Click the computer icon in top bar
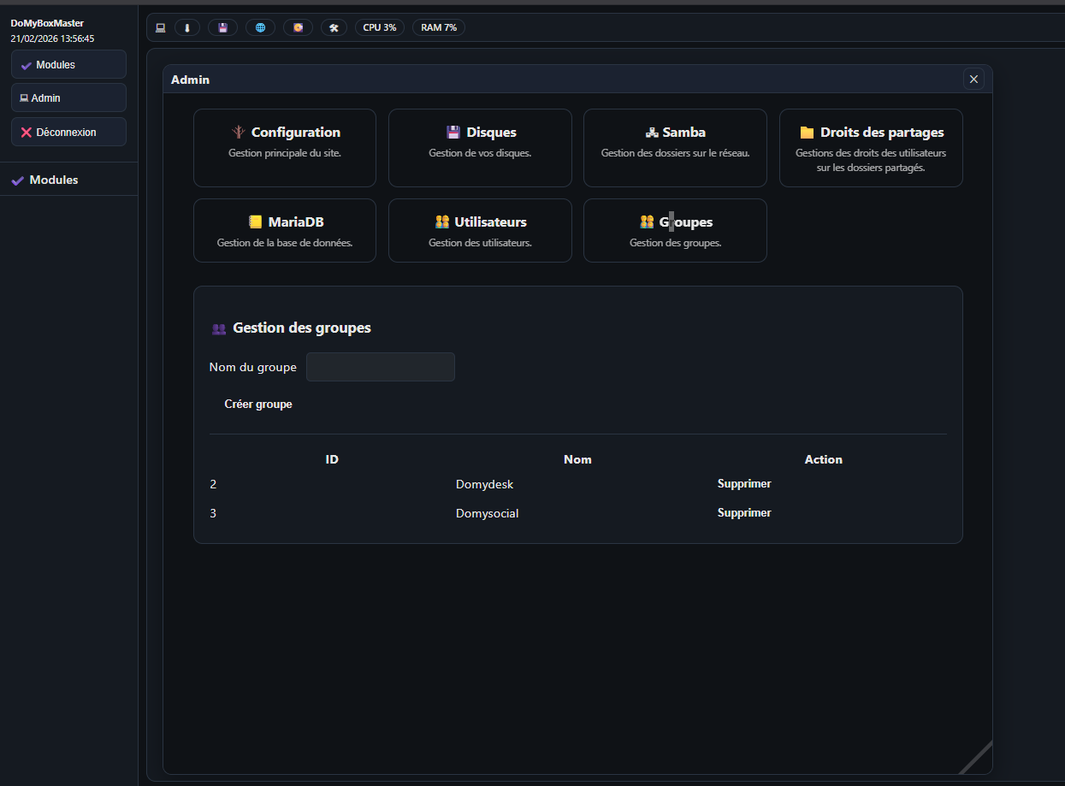 click(x=160, y=27)
